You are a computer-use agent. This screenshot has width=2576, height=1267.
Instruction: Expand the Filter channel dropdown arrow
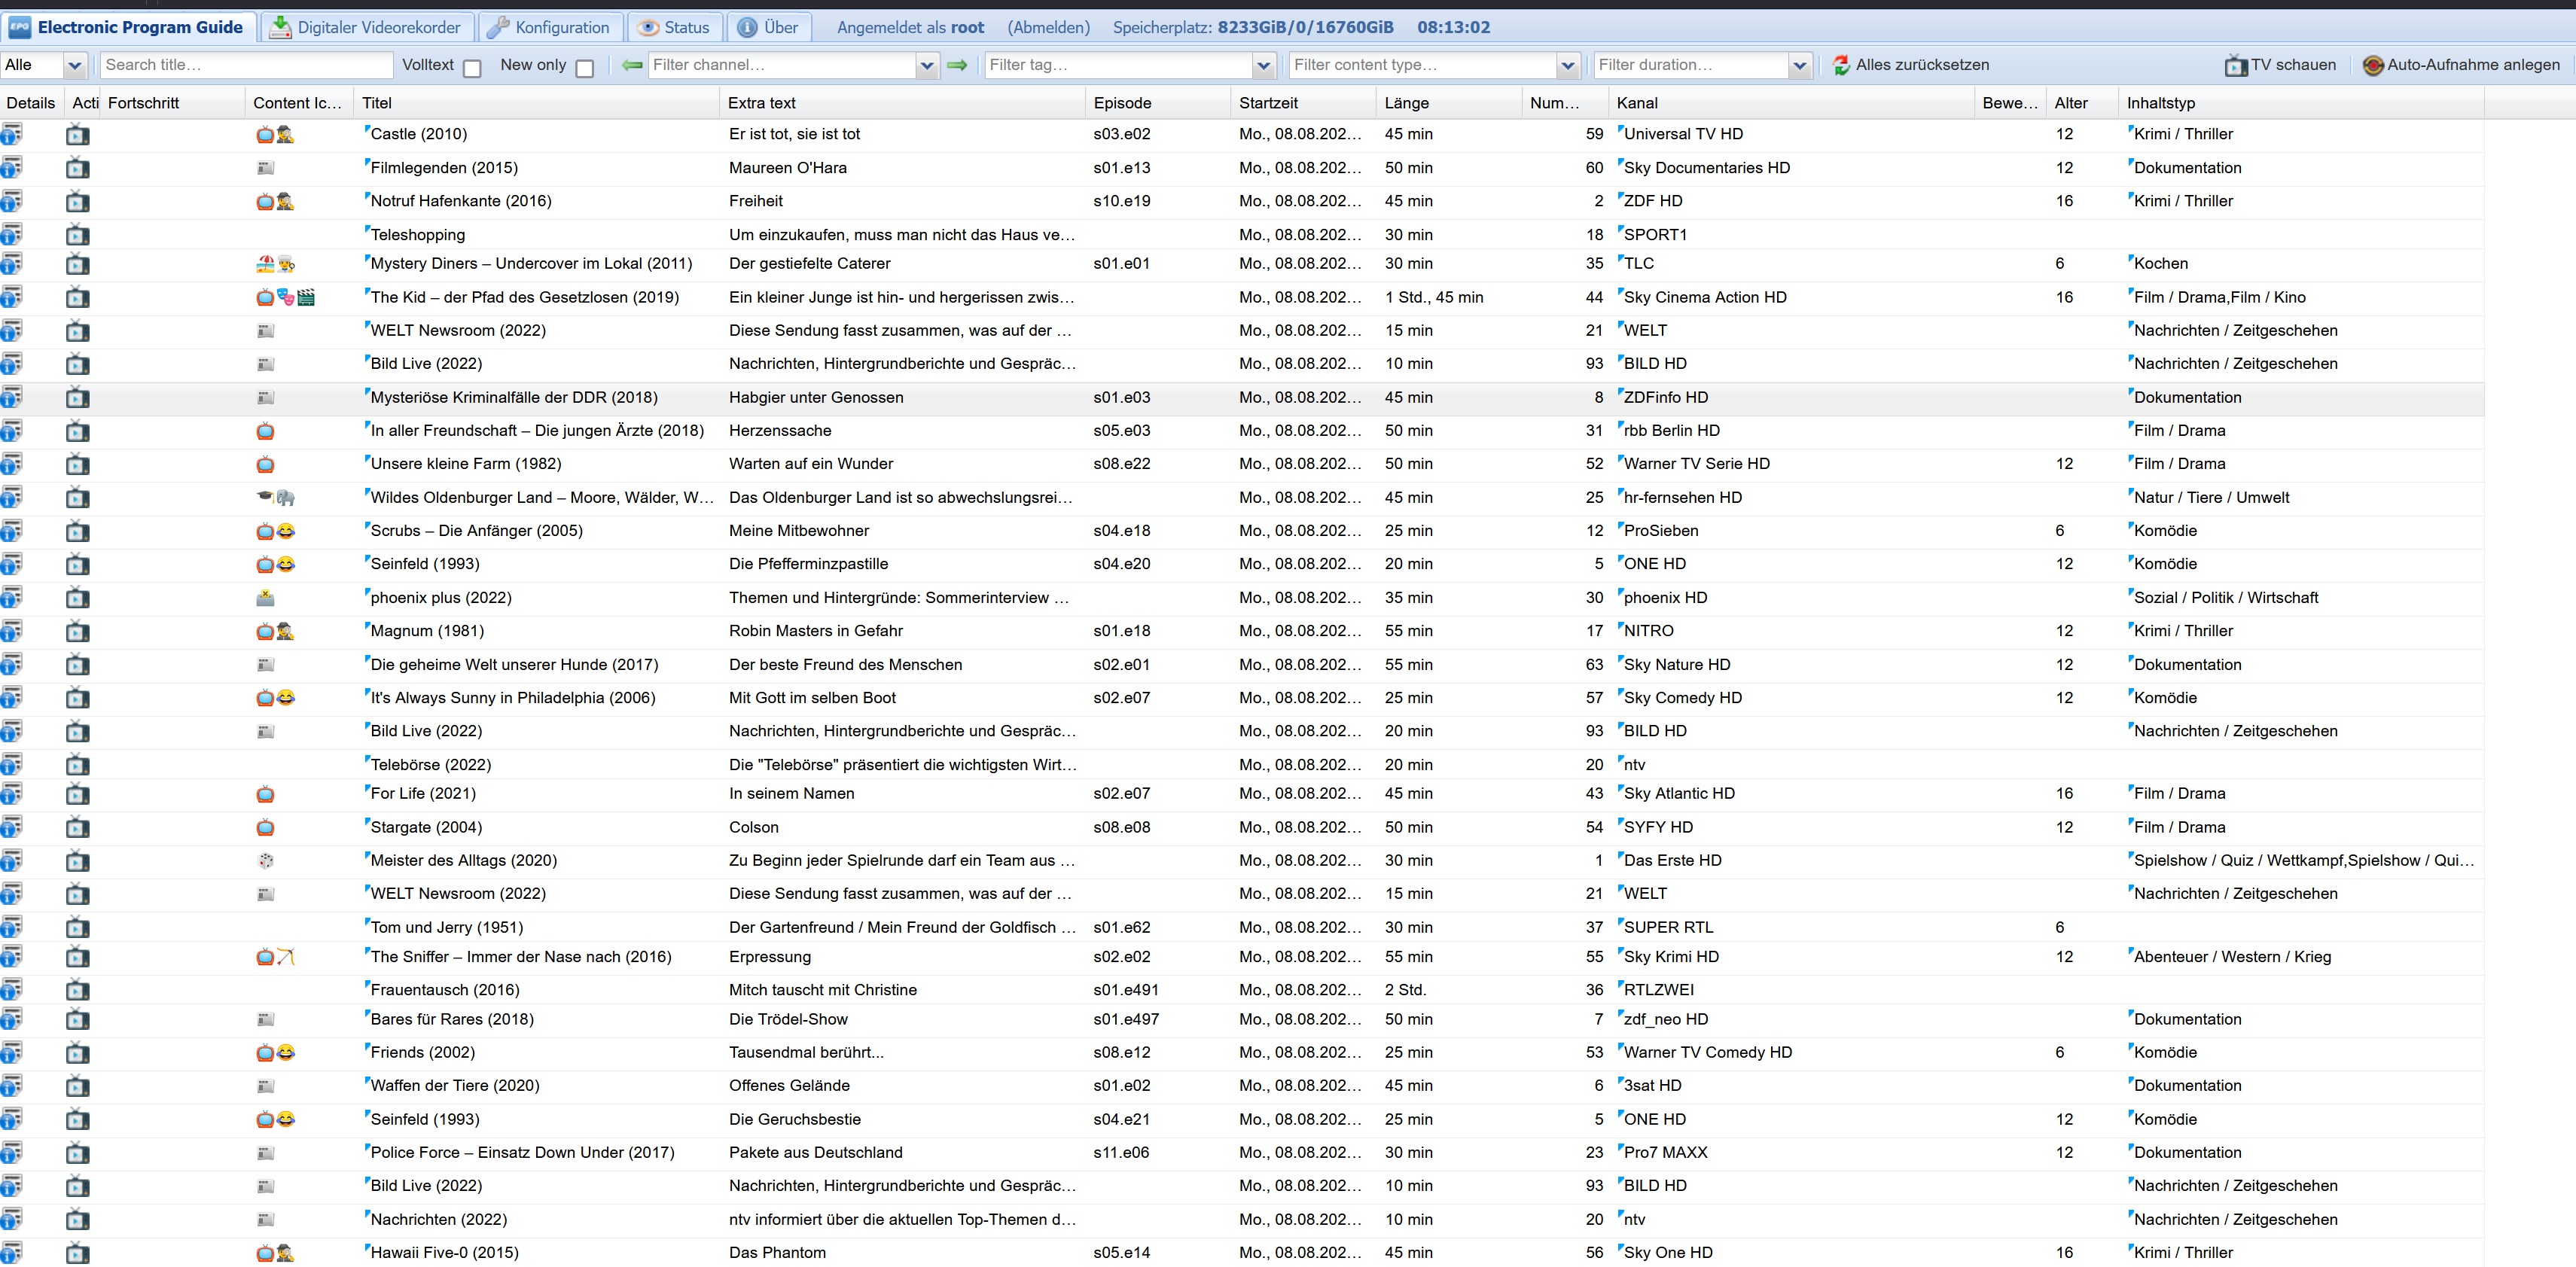[x=927, y=65]
